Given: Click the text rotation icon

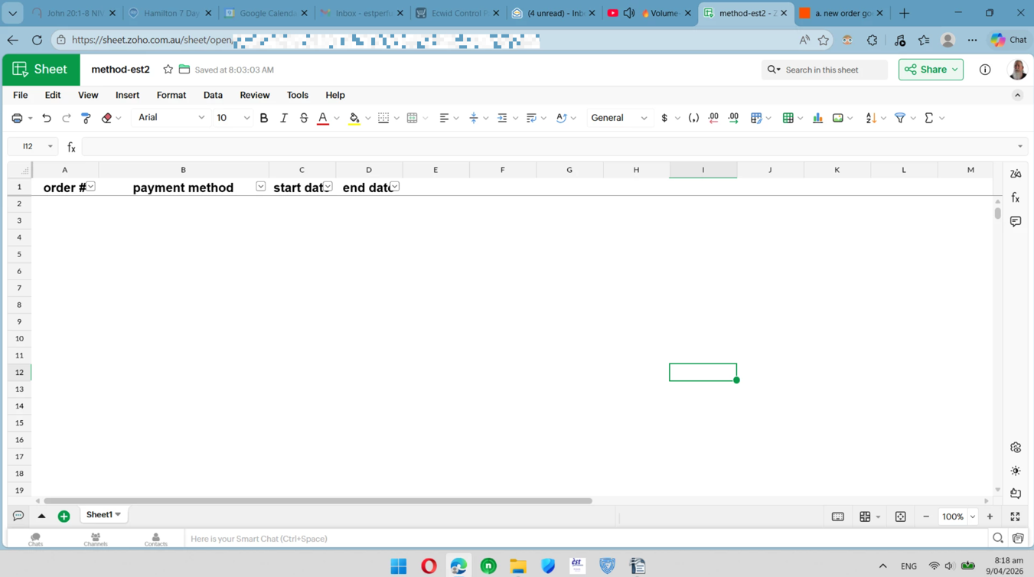Looking at the screenshot, I should 561,118.
